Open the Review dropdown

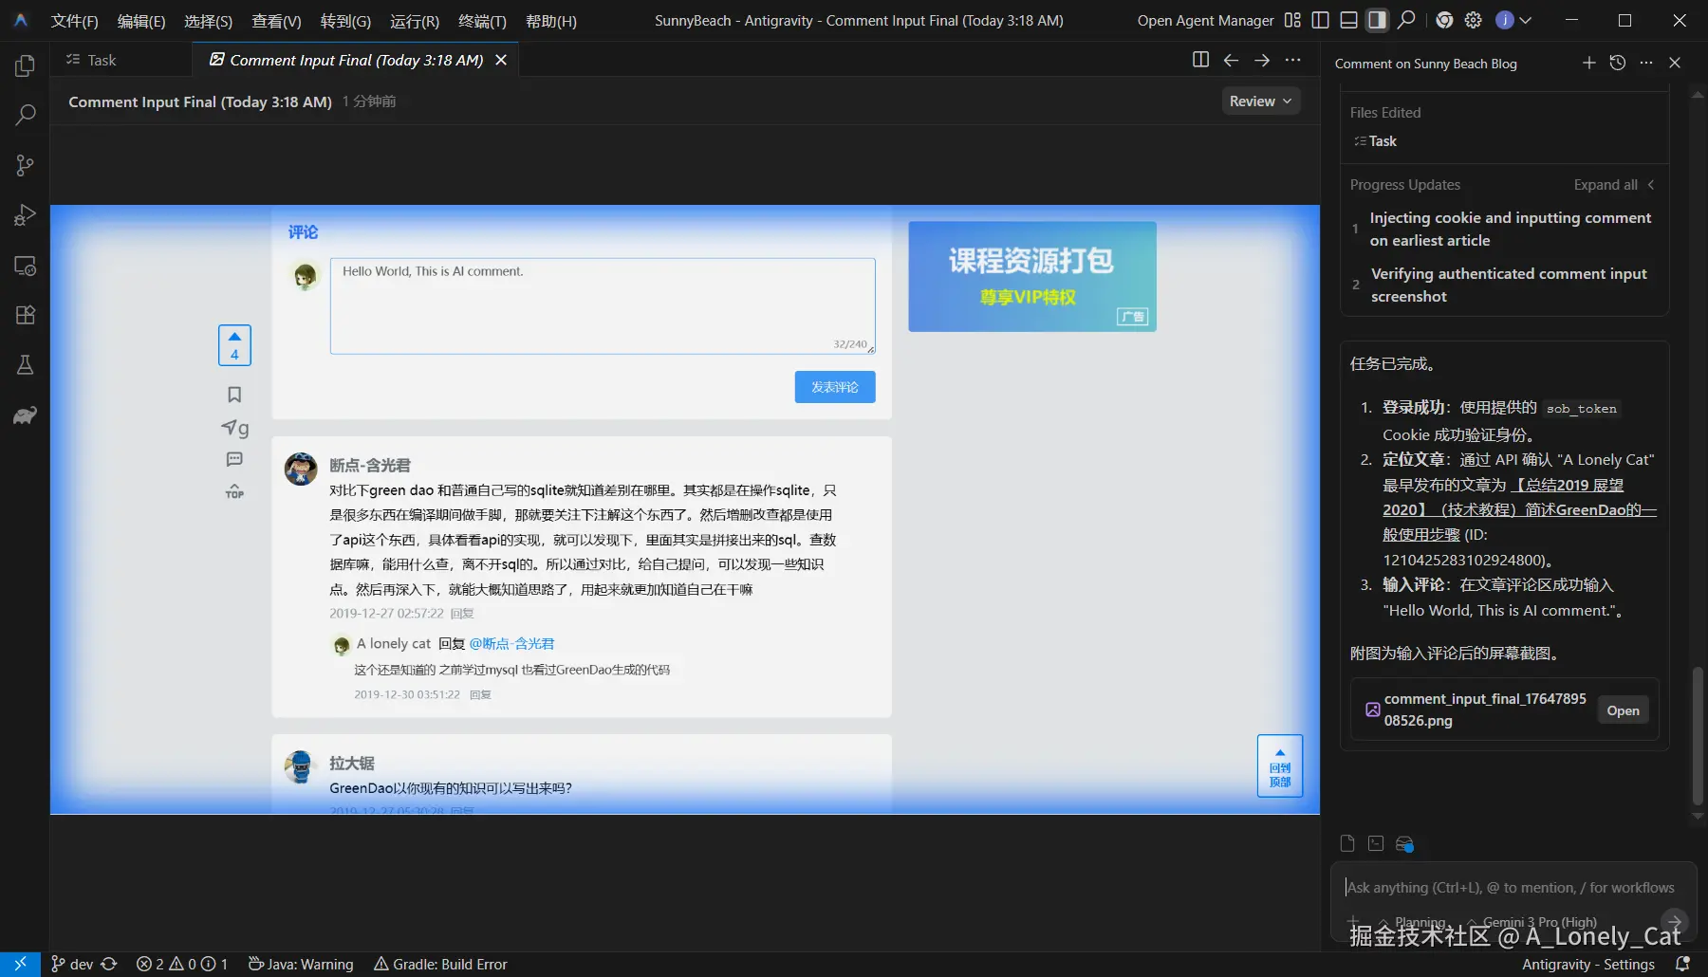tap(1260, 101)
